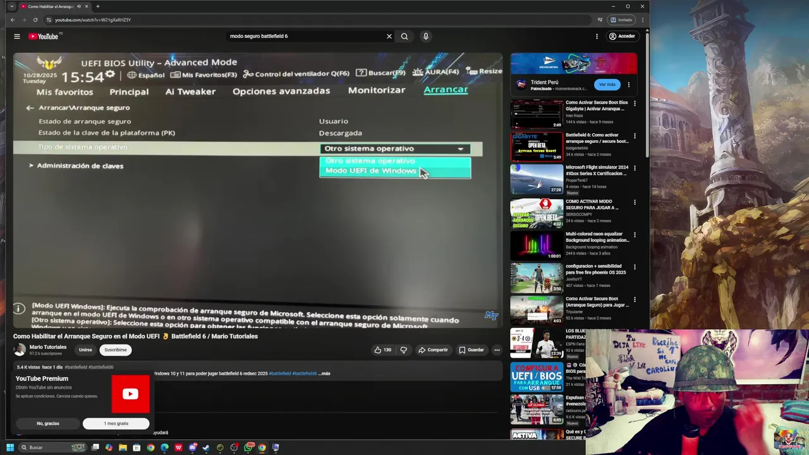Click the Arrancar tab in the BIOS video
The height and width of the screenshot is (455, 809).
446,89
